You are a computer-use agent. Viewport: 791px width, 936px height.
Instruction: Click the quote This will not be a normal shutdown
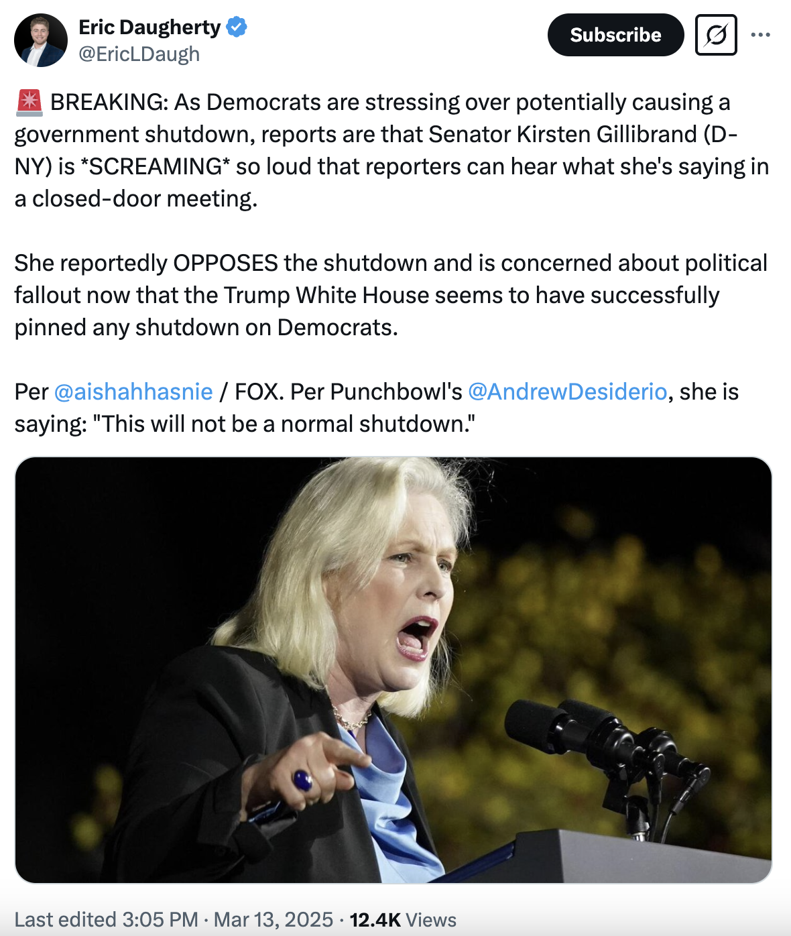287,424
